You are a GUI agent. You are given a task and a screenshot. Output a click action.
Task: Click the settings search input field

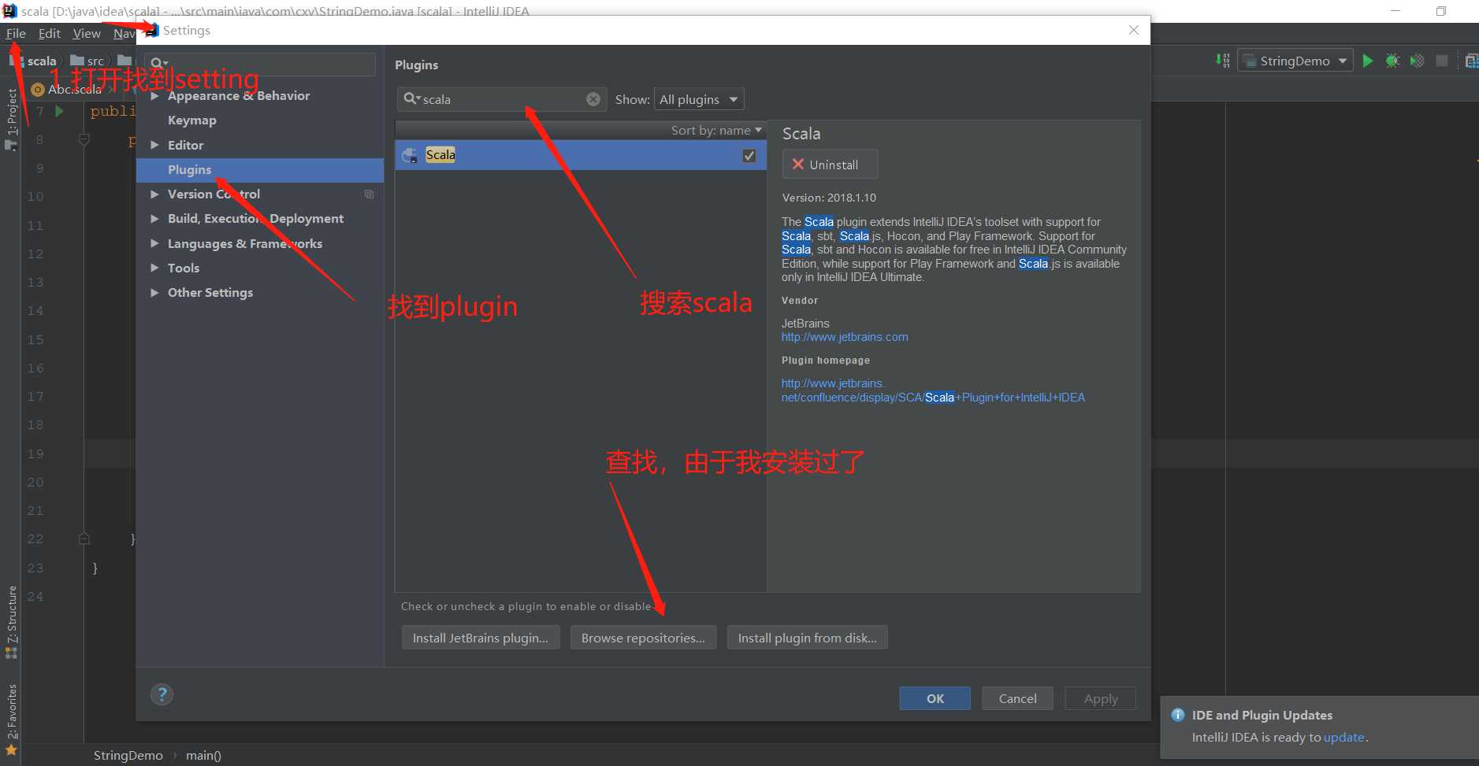tap(260, 64)
